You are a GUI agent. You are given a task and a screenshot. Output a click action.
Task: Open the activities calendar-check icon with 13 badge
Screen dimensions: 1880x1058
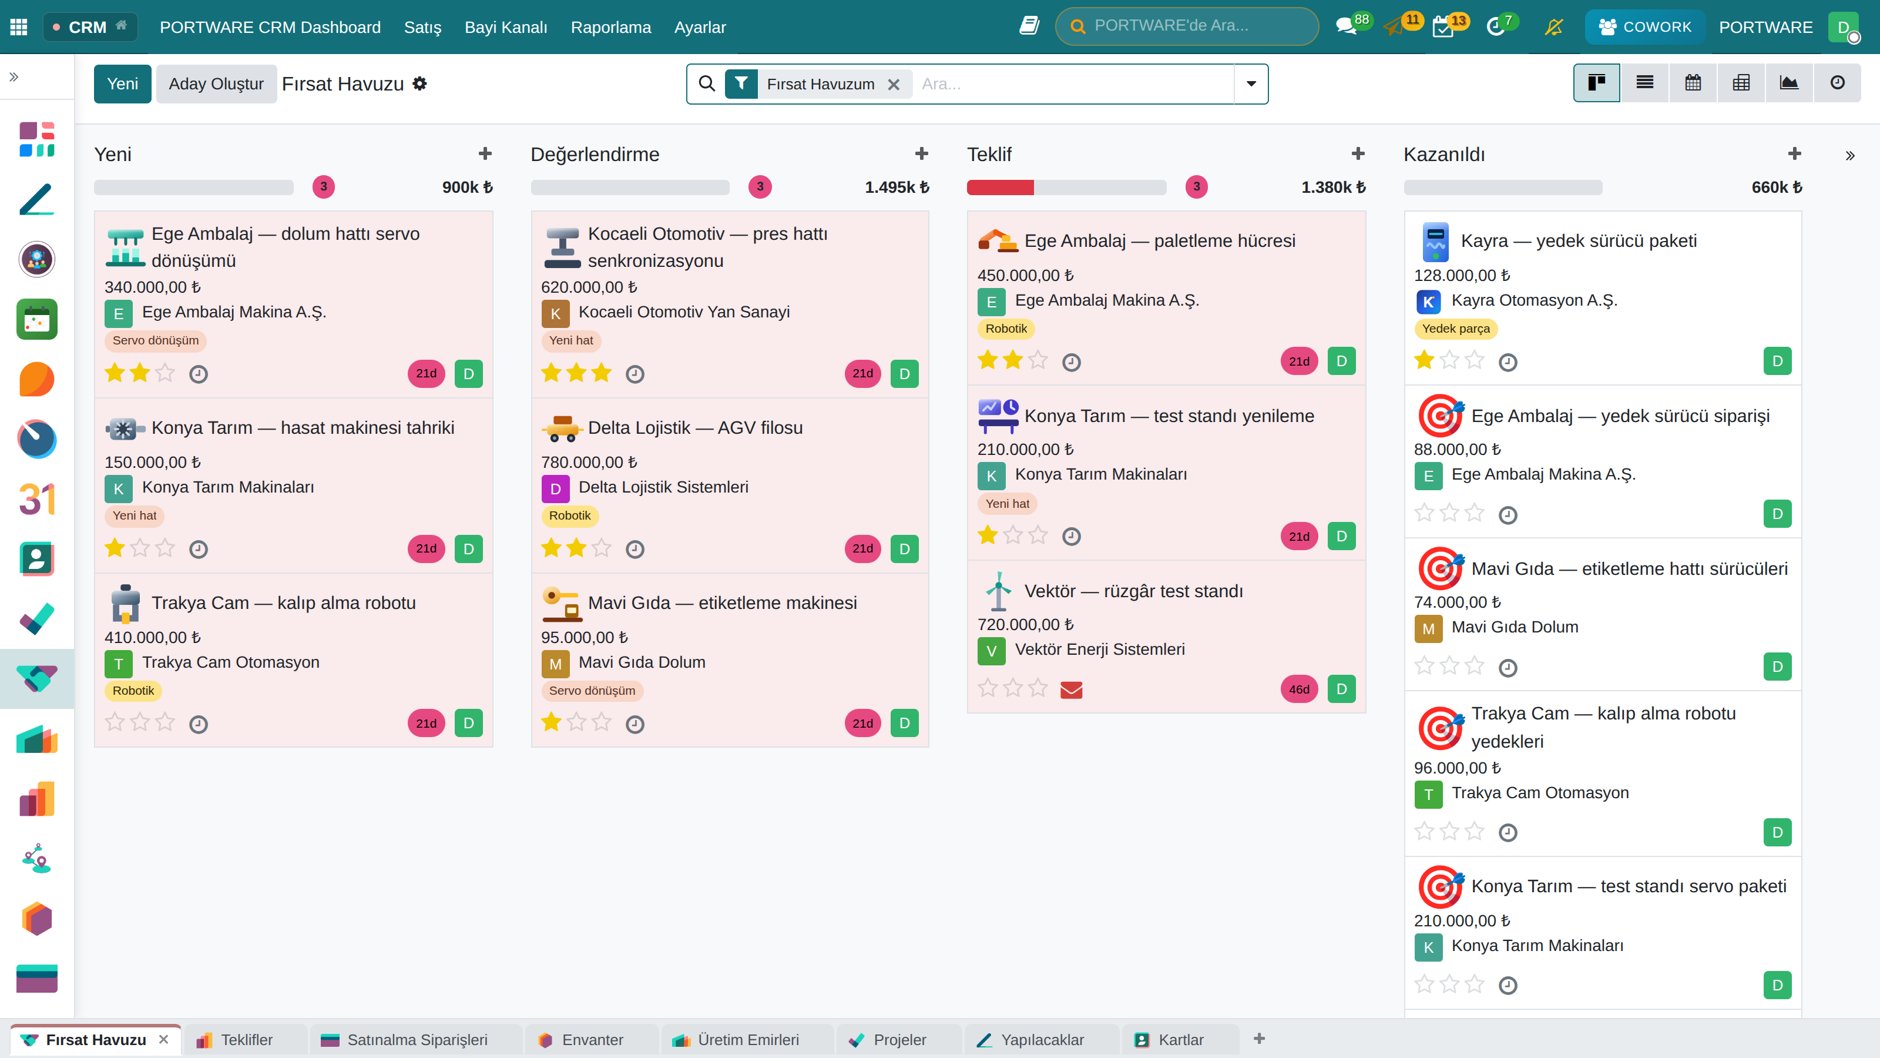coord(1443,27)
